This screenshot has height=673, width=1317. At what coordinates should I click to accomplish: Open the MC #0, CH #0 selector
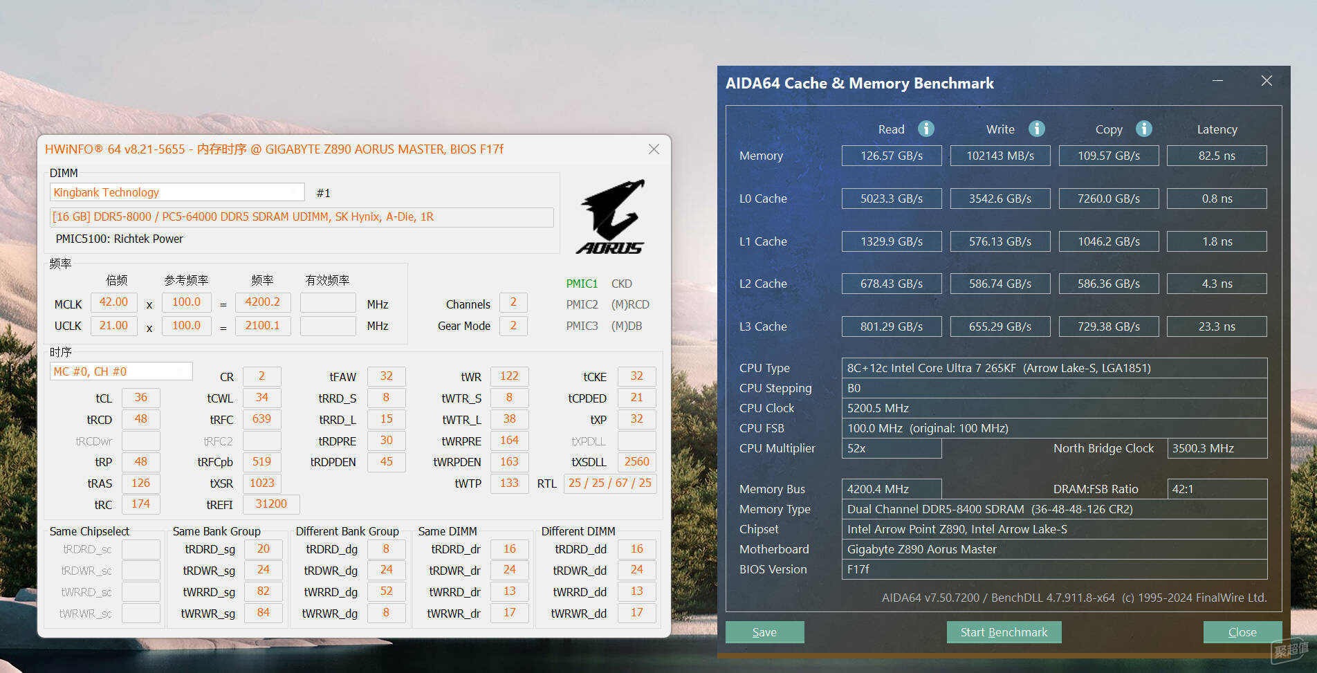click(121, 371)
